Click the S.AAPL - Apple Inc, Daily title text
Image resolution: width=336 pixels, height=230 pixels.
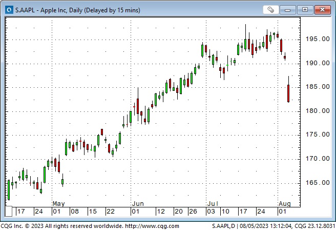coord(77,10)
